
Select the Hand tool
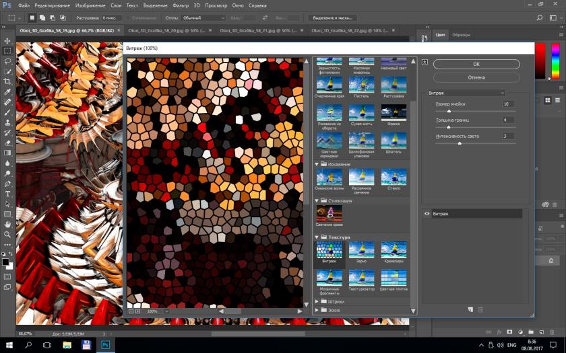(7, 224)
